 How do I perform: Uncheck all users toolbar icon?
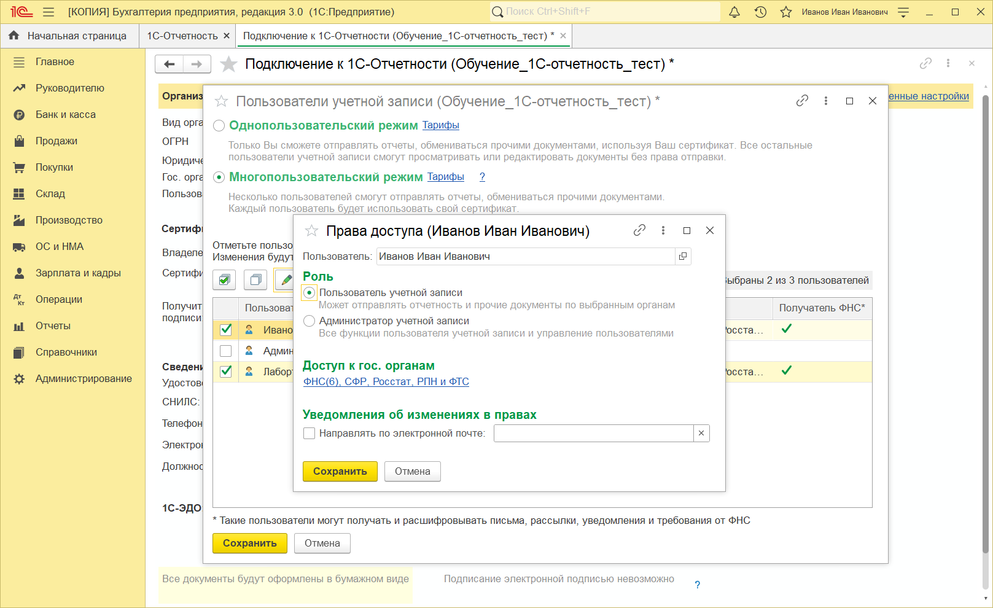pos(255,280)
